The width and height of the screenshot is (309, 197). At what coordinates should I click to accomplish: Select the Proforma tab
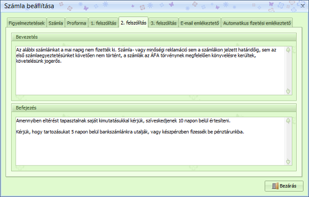77,23
